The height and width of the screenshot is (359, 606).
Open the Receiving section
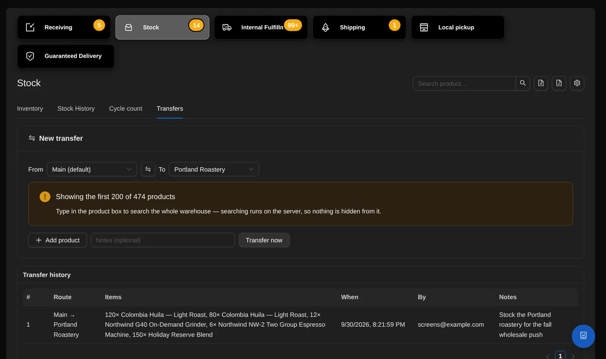pyautogui.click(x=64, y=27)
